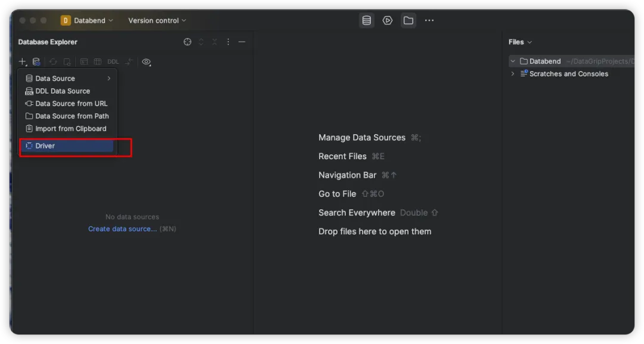Open the Files view dropdown
This screenshot has width=644, height=344.
[520, 42]
